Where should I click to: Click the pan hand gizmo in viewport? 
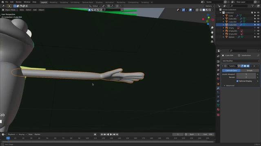tap(212, 32)
